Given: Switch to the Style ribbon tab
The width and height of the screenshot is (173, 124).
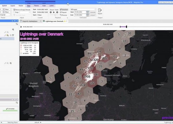Looking at the screenshot, I should (x=44, y=6).
